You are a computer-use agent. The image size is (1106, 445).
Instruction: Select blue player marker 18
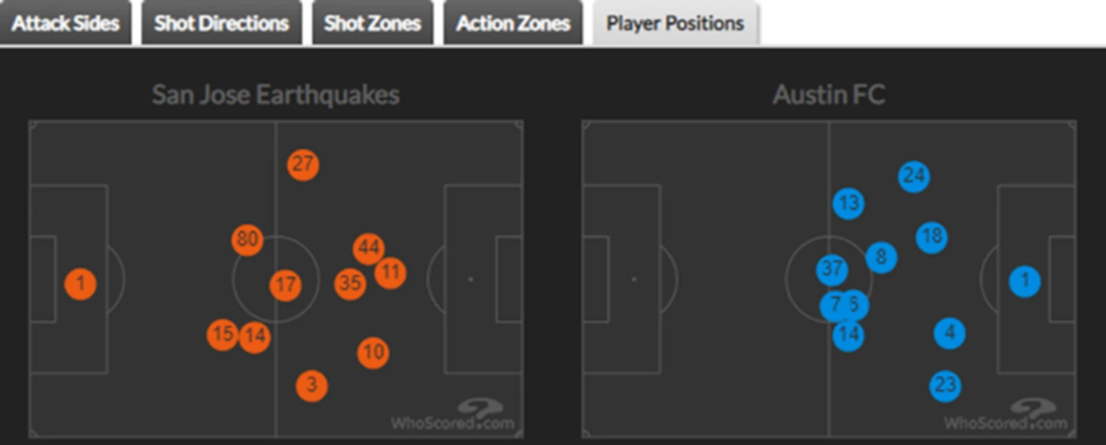pos(932,237)
